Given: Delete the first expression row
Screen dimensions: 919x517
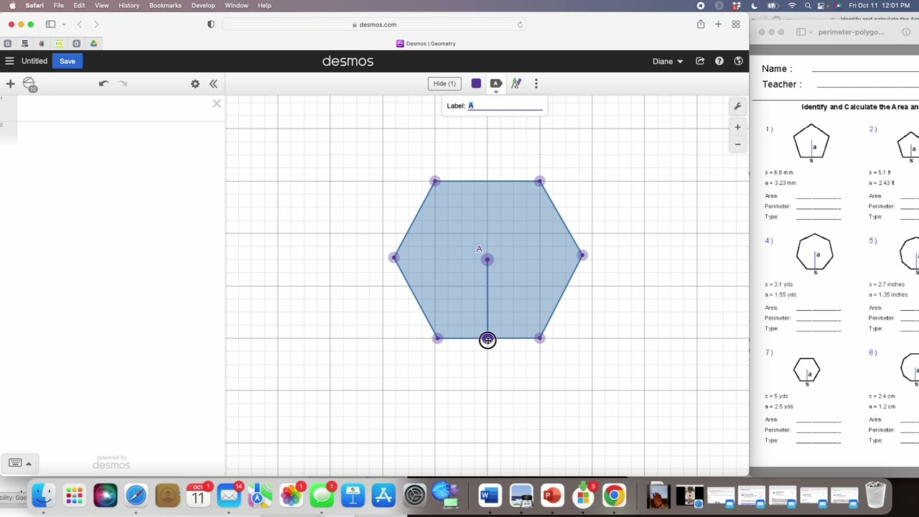Looking at the screenshot, I should point(216,104).
